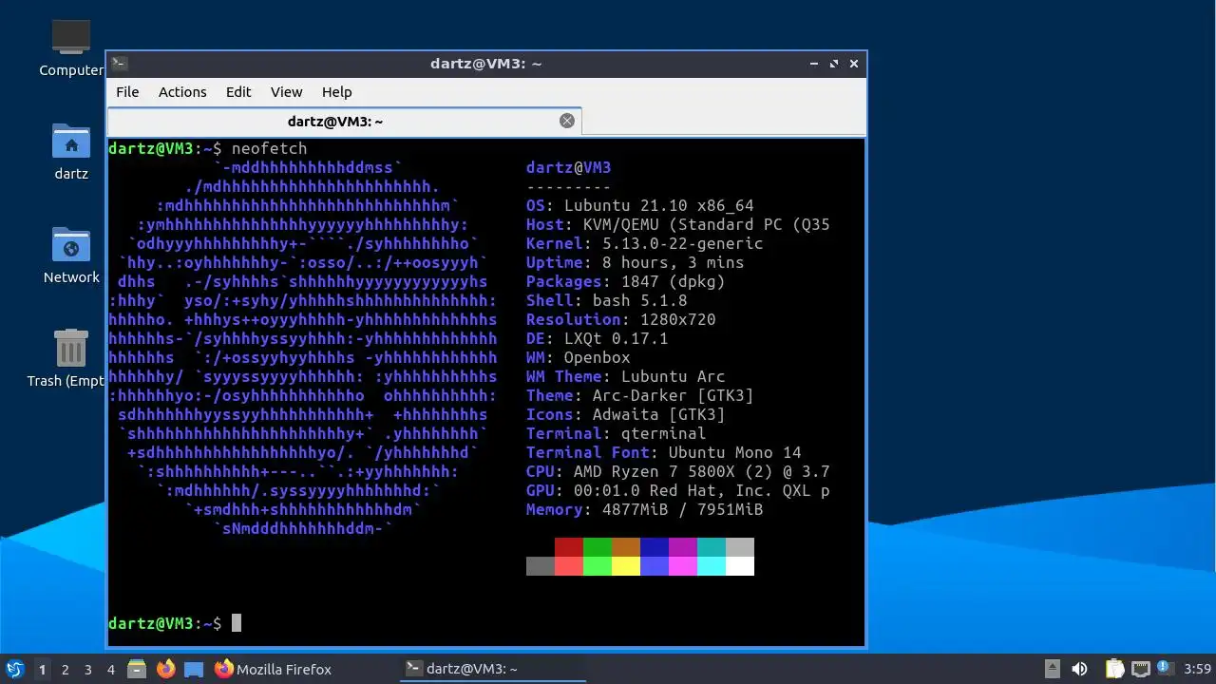The image size is (1216, 684).
Task: Open the Trash desktop icon
Action: (71, 348)
